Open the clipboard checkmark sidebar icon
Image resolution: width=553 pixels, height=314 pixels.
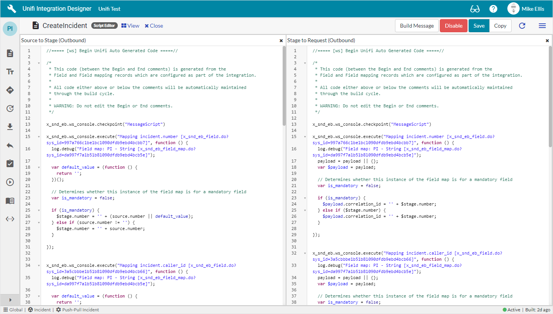(10, 164)
